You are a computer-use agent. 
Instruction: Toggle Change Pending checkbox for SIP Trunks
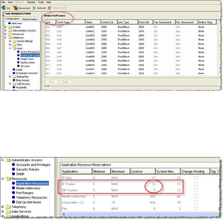click(x=196, y=190)
